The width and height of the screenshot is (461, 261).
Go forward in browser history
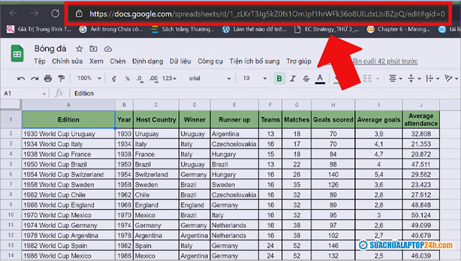pyautogui.click(x=34, y=14)
